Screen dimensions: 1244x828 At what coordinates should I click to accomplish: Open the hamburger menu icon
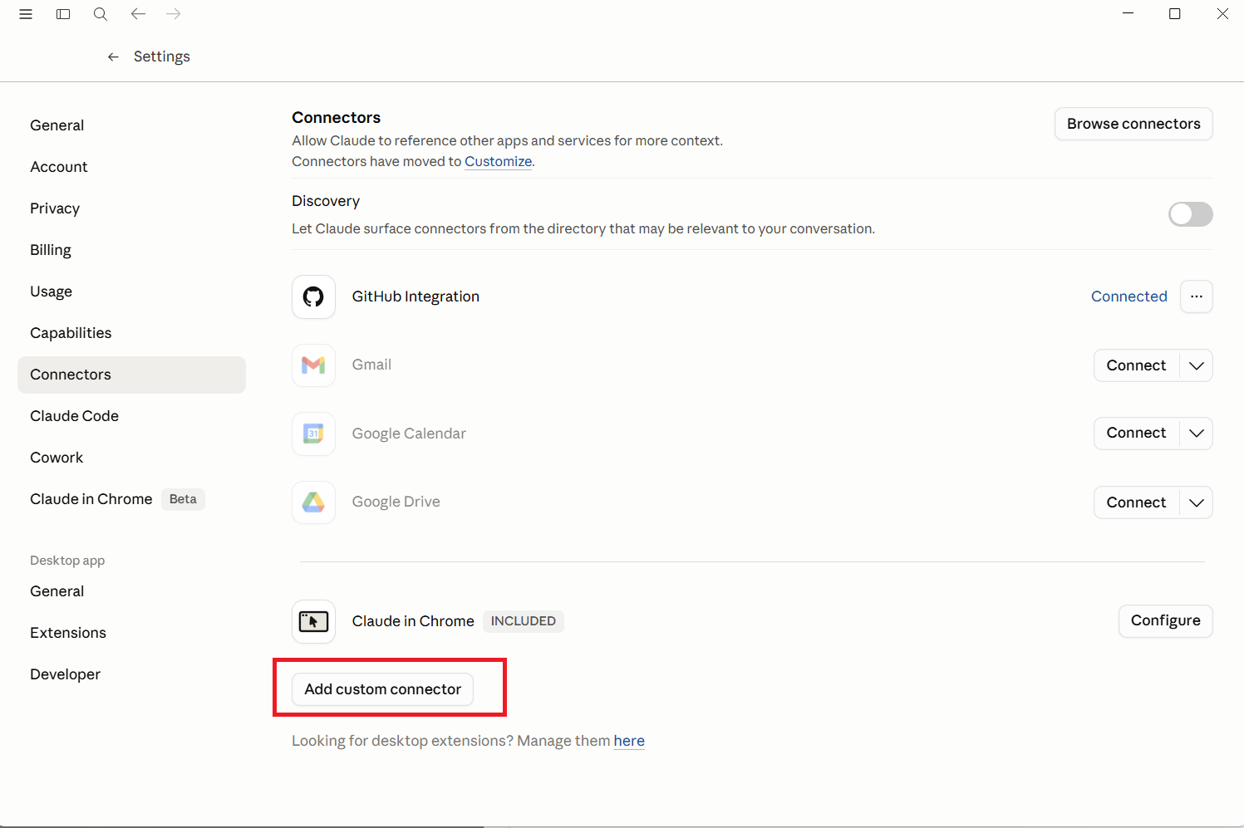tap(26, 14)
